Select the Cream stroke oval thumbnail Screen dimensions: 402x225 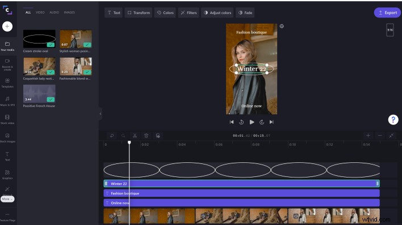pyautogui.click(x=39, y=39)
